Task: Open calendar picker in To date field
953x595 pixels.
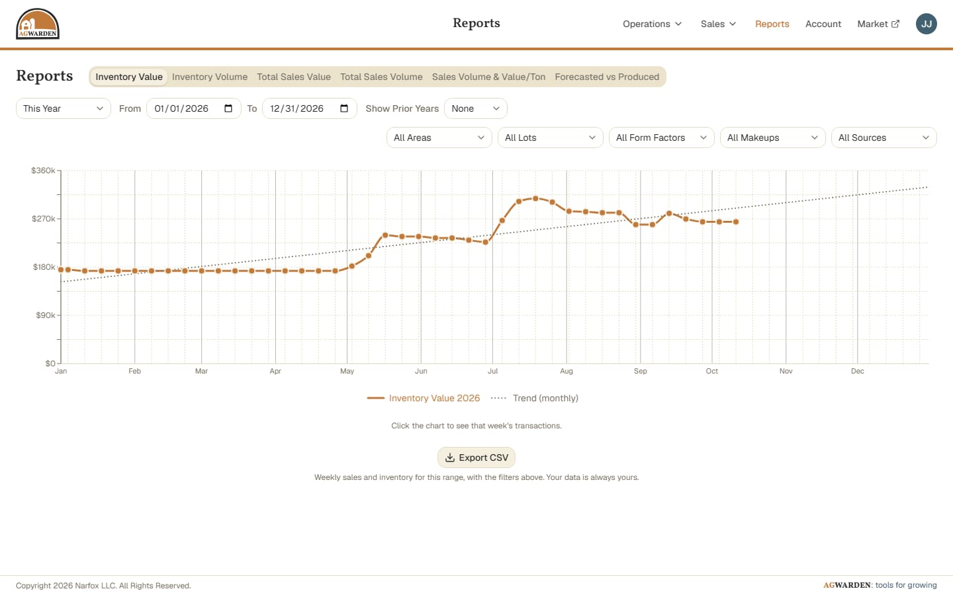Action: coord(344,108)
